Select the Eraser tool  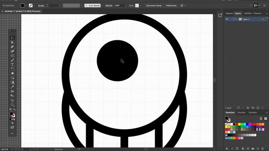tap(12, 73)
